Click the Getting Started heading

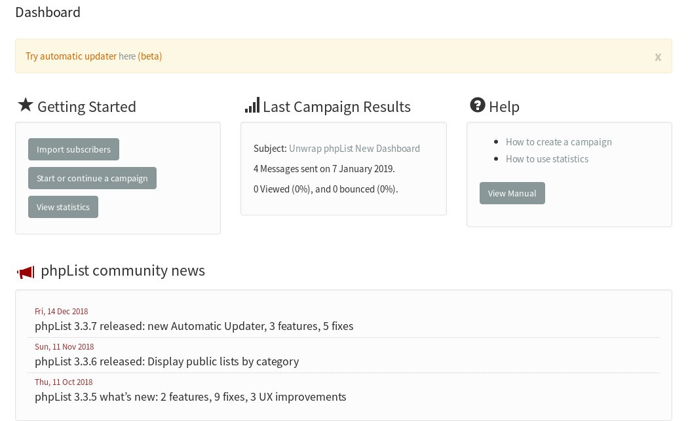[x=87, y=107]
